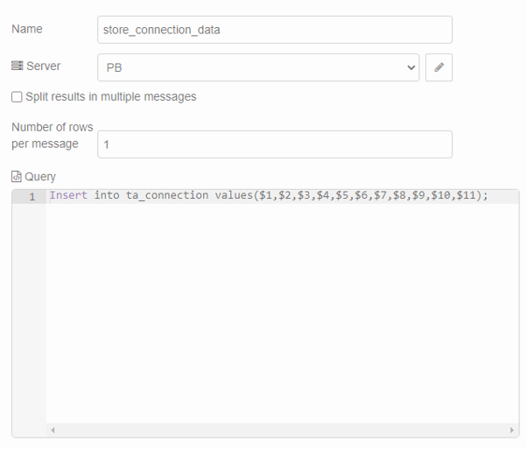This screenshot has width=527, height=449.
Task: Enable Split results in multiple messages checkbox
Action: [17, 97]
